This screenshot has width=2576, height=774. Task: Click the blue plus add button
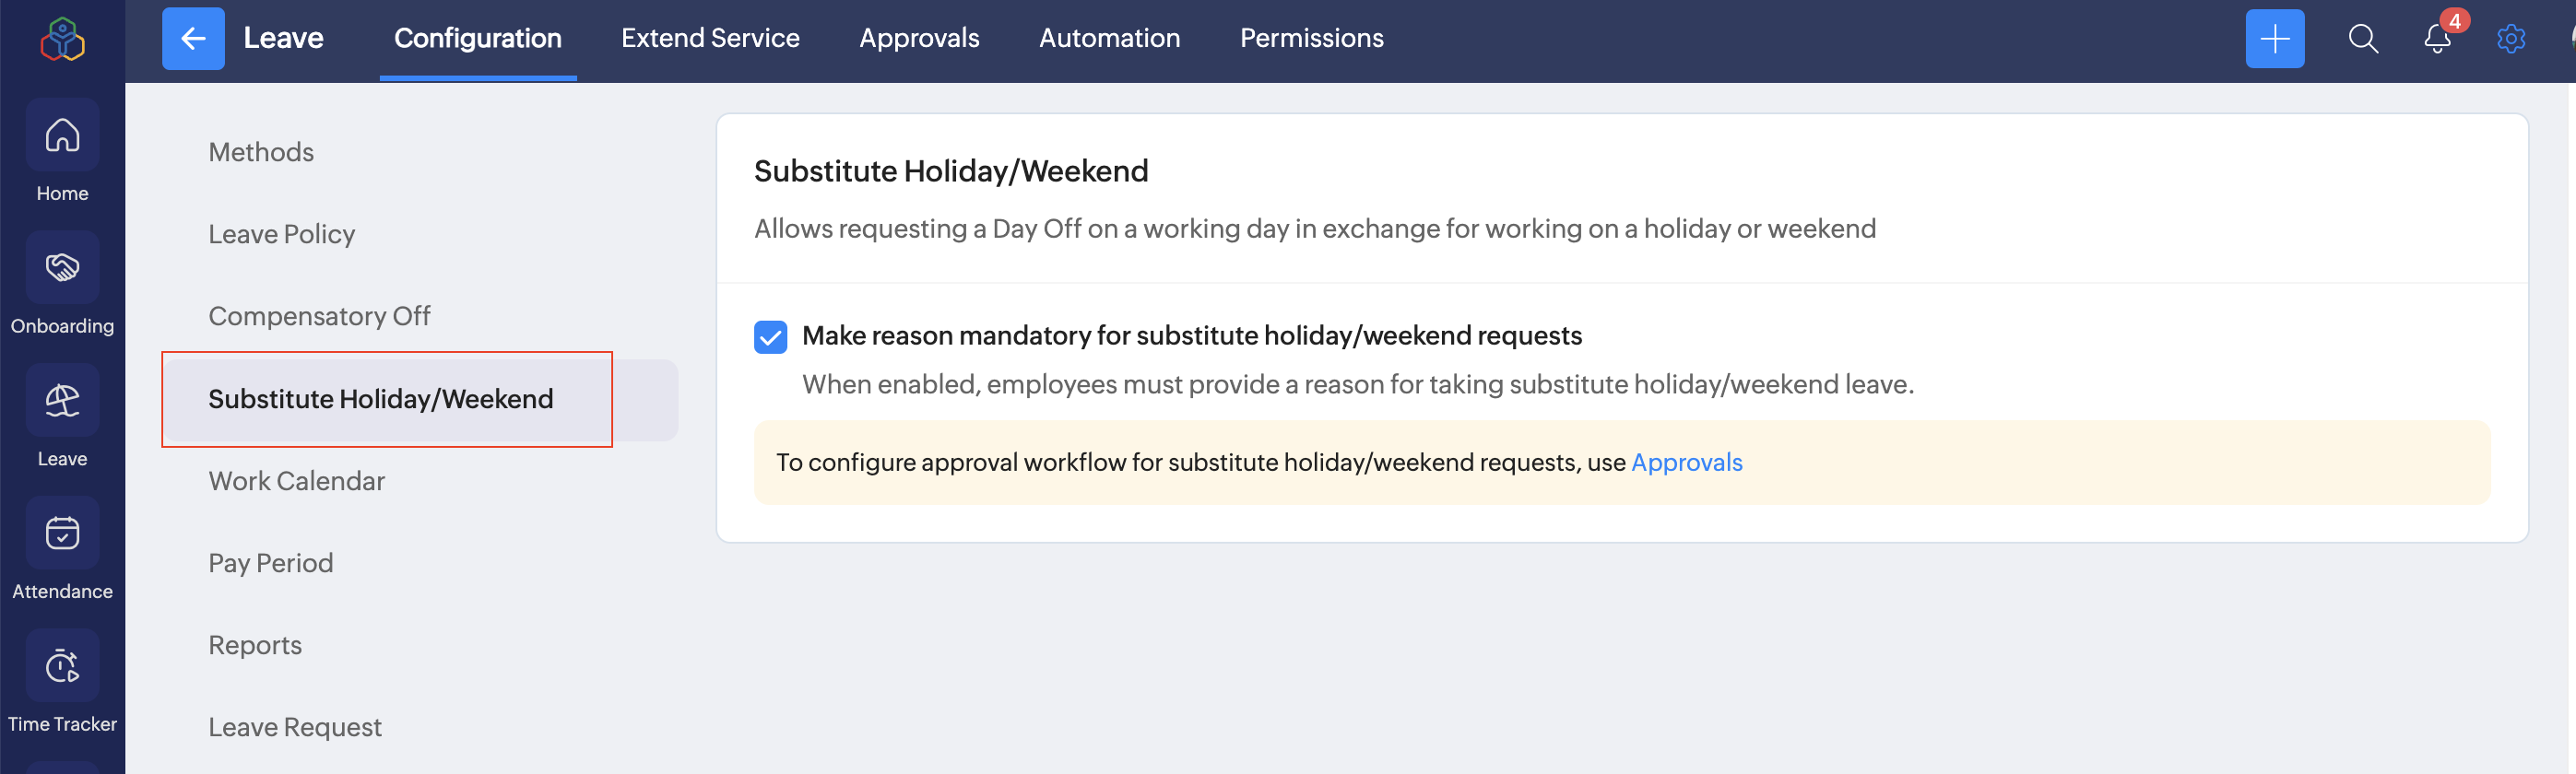tap(2274, 39)
